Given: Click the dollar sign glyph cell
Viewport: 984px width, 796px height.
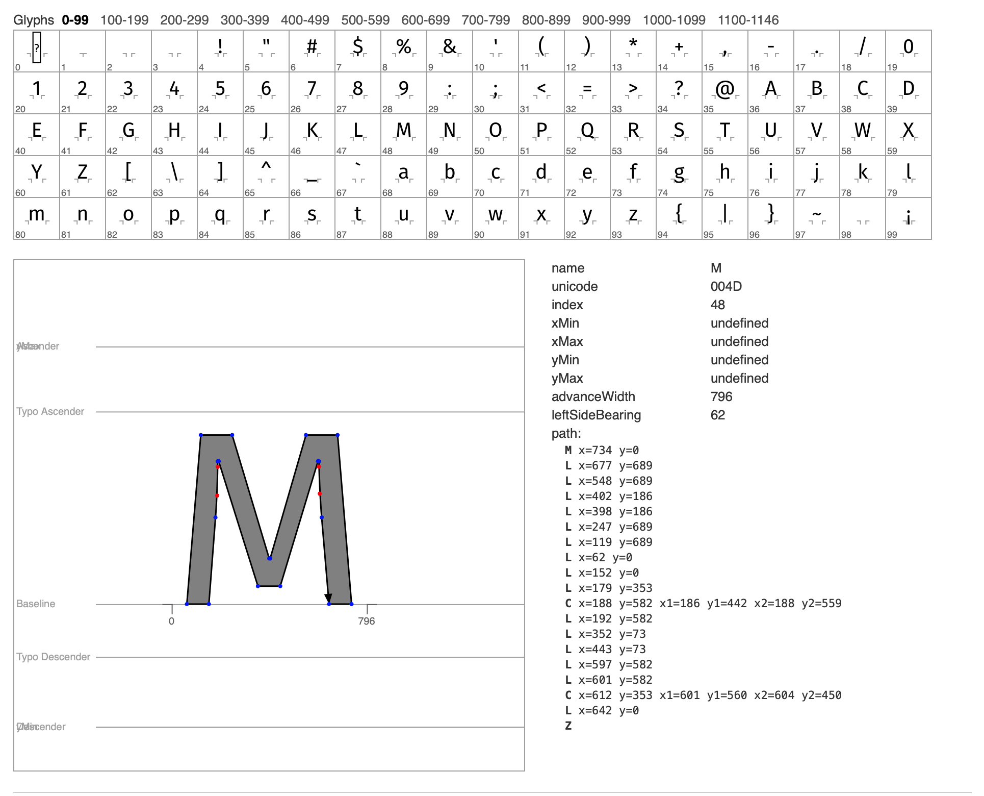Looking at the screenshot, I should tap(357, 51).
